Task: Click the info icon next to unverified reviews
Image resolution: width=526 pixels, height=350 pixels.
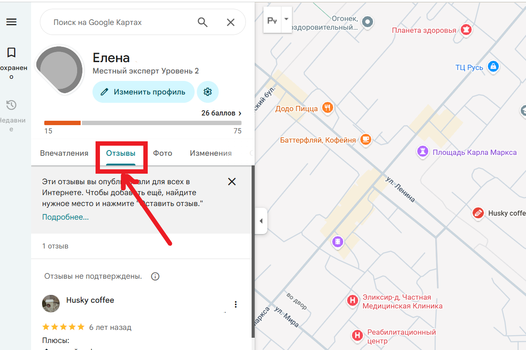Action: coord(155,276)
